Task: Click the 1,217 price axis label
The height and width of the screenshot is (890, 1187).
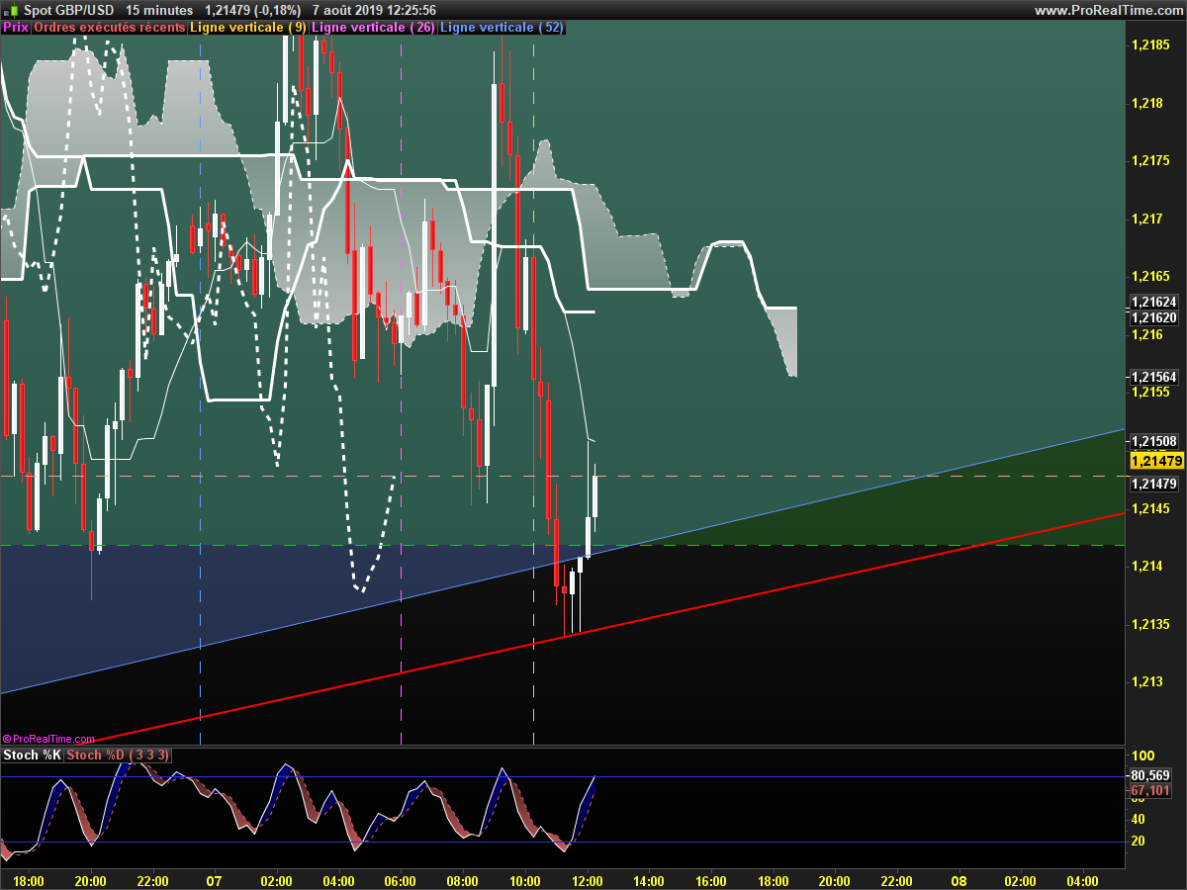Action: [1147, 219]
